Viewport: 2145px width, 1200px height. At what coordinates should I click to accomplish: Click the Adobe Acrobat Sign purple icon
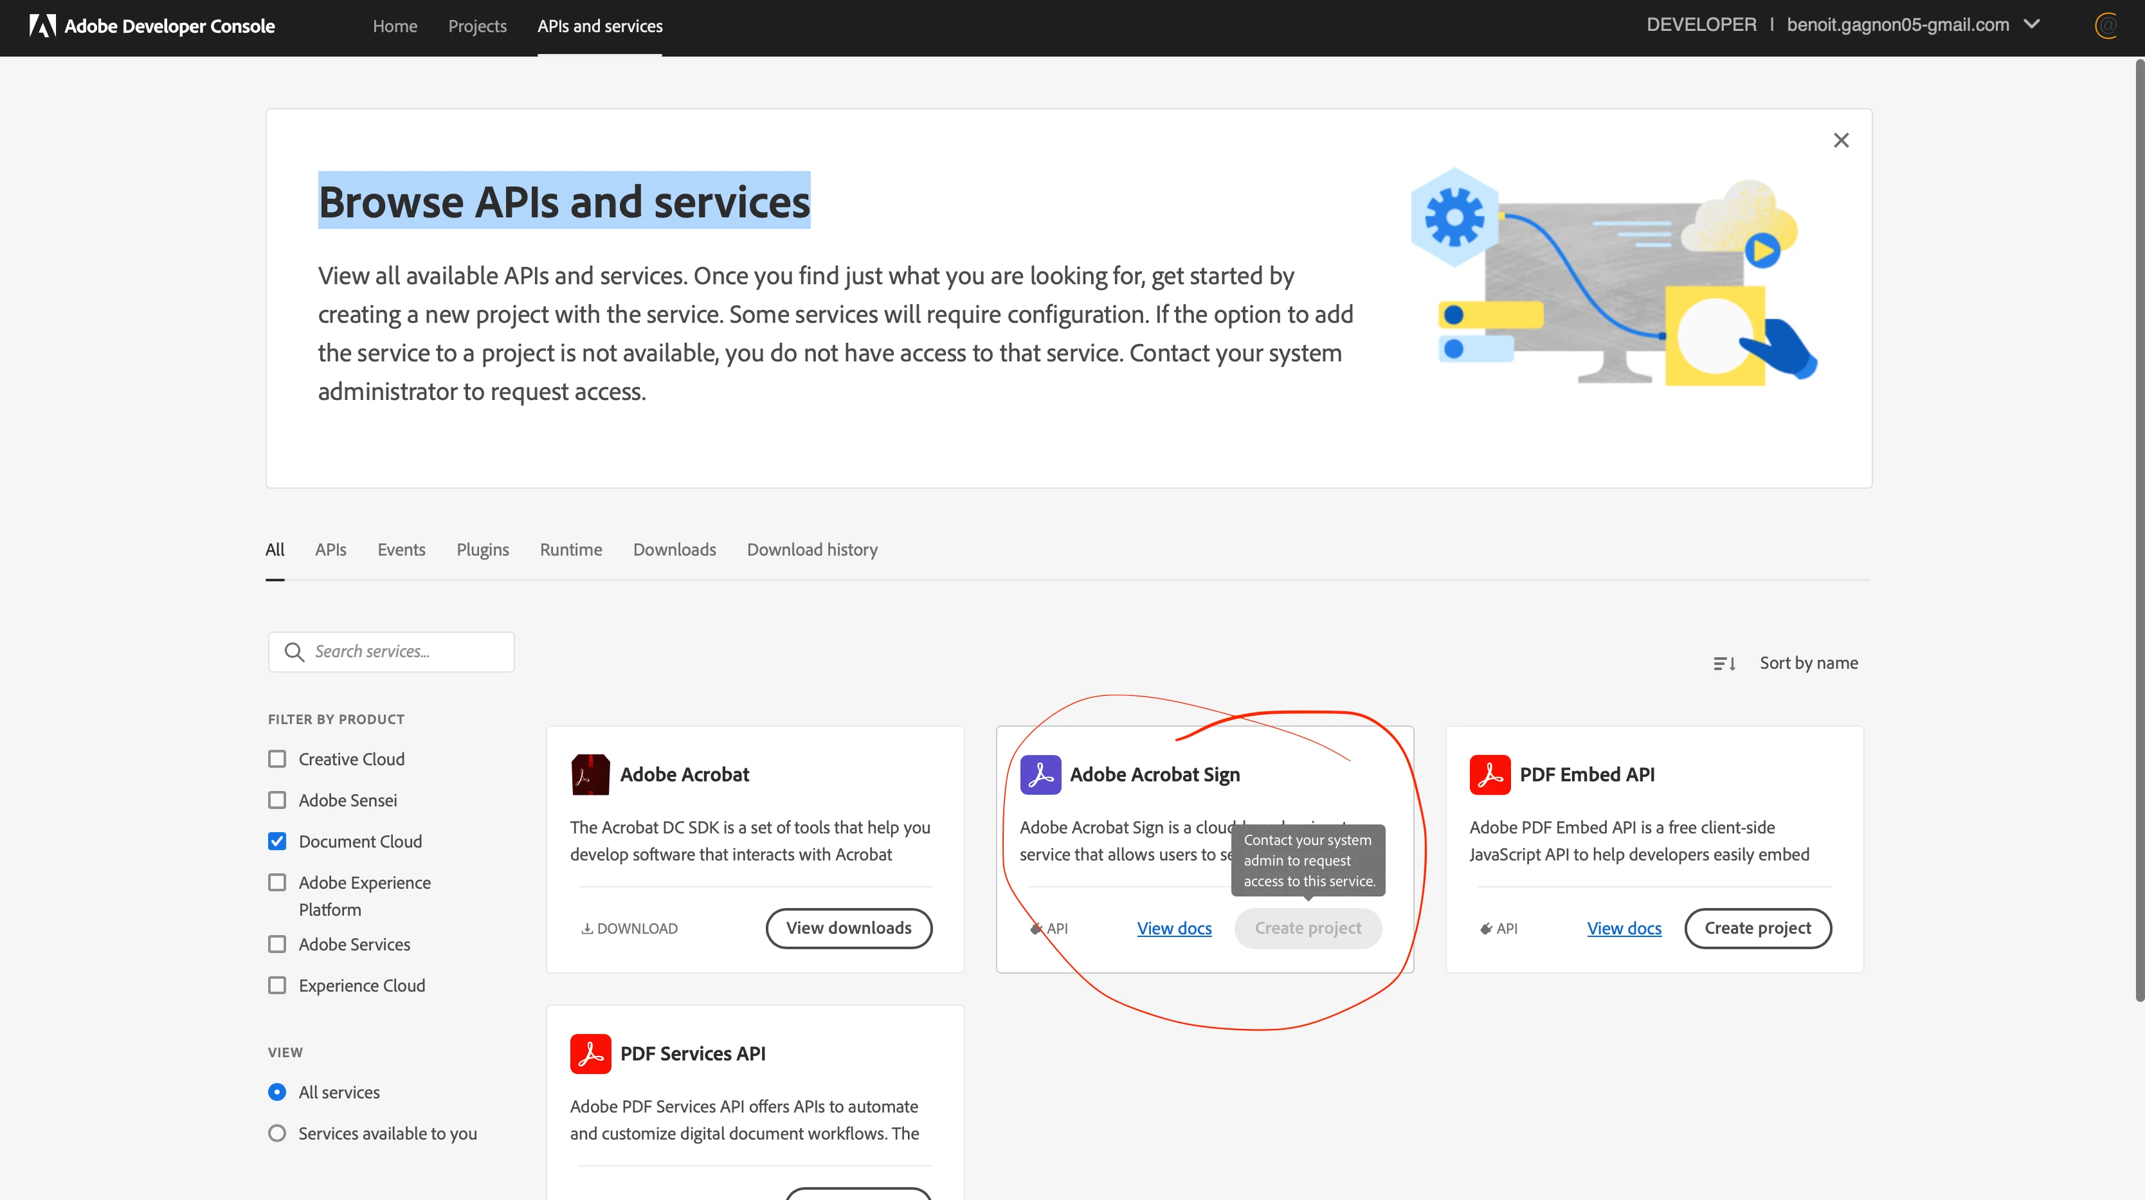click(1040, 774)
